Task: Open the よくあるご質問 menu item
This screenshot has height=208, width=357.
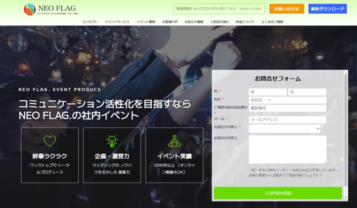Action: pyautogui.click(x=272, y=22)
